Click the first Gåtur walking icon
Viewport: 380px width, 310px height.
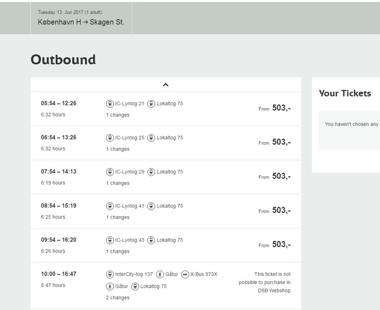(160, 274)
